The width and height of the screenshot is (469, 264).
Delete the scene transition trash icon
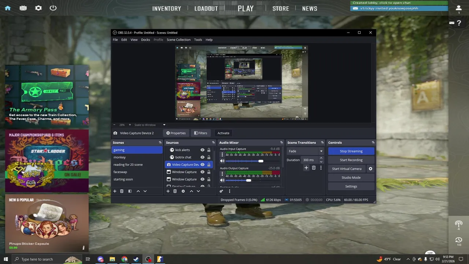click(x=314, y=168)
